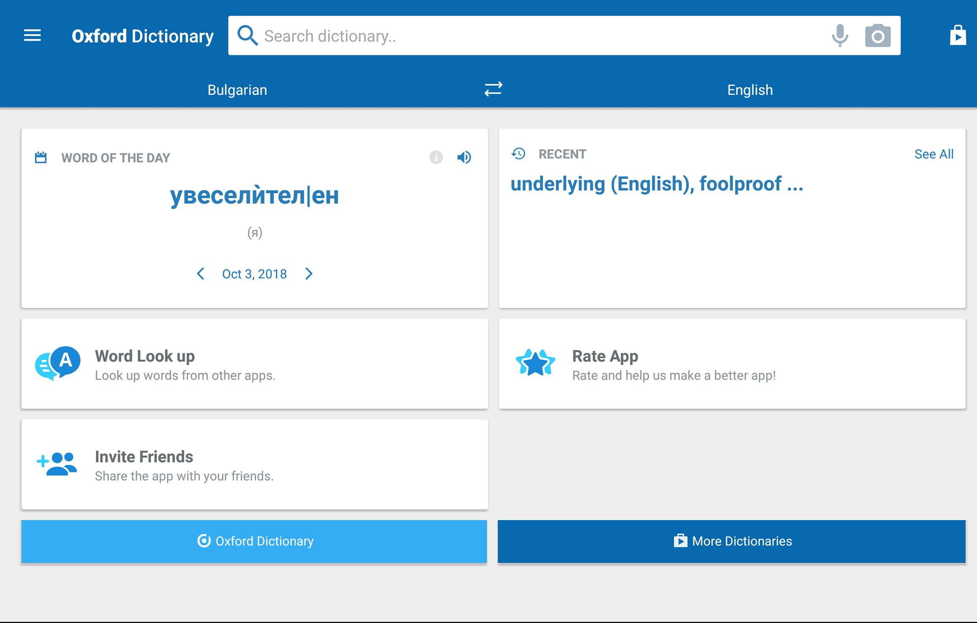Click the Oxford Dictionary header title
The width and height of the screenshot is (977, 623).
[143, 36]
